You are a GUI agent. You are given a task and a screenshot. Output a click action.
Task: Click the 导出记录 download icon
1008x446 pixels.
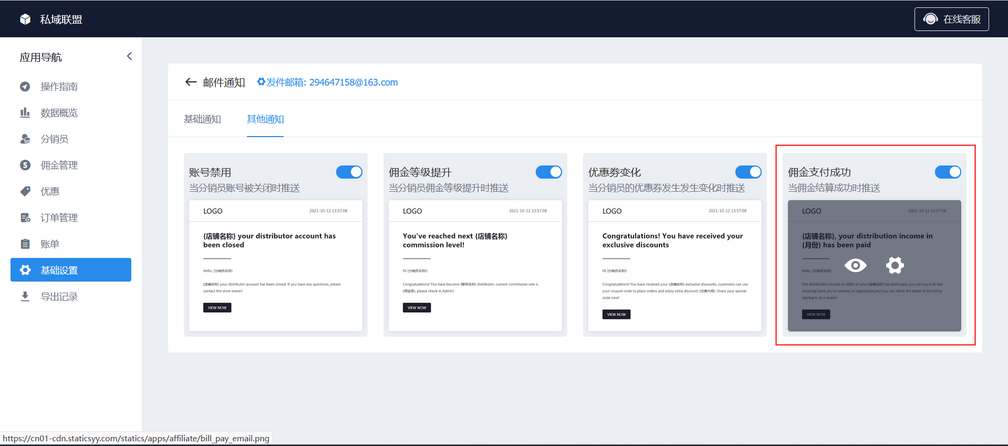[x=25, y=296]
